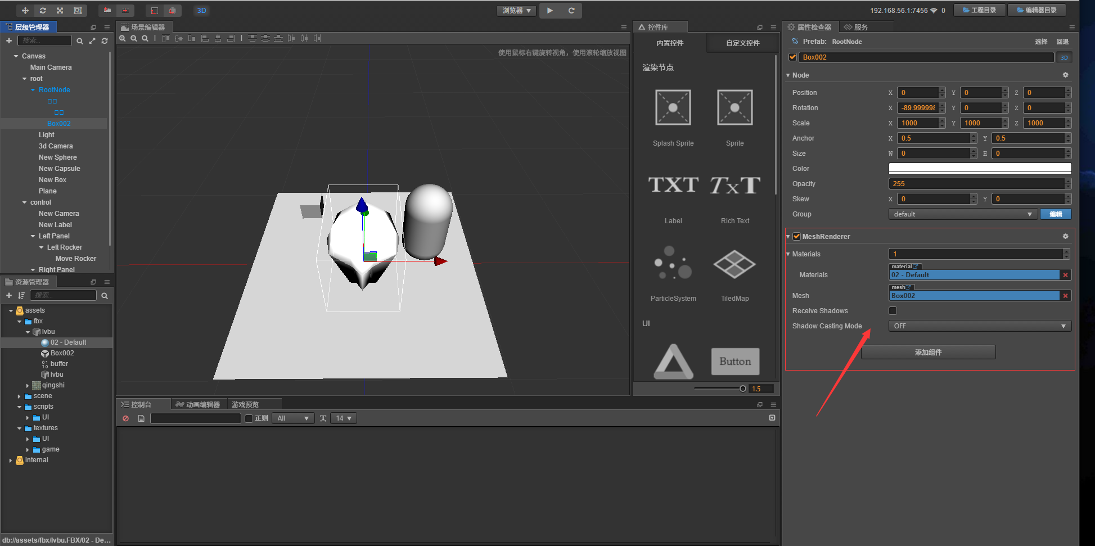
Task: Click the assets panel search magnifier icon
Action: (x=105, y=296)
